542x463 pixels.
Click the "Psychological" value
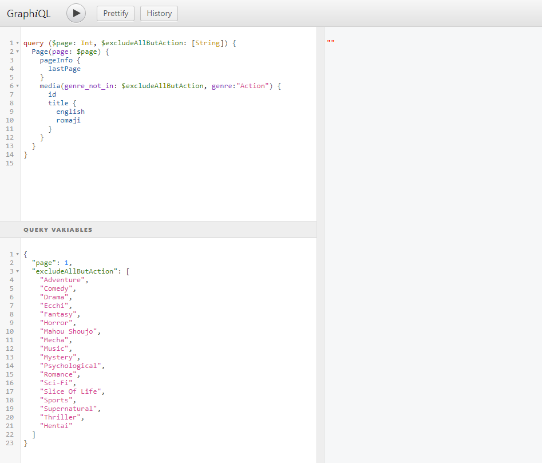click(x=70, y=366)
